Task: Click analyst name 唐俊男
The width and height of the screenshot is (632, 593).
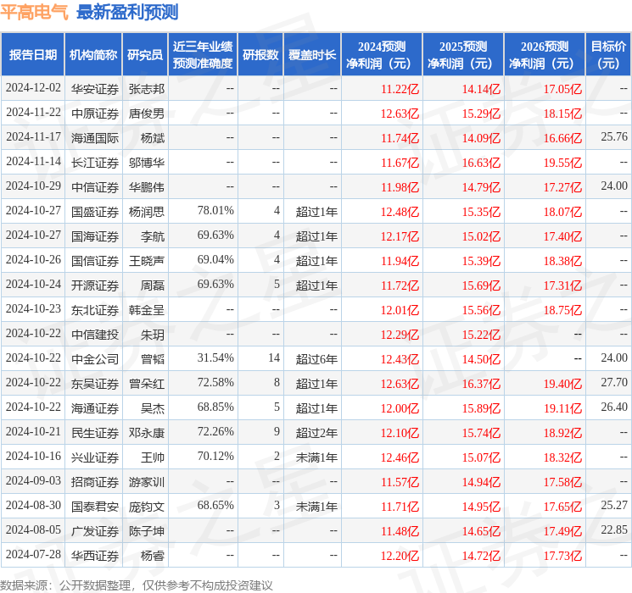Action: [146, 114]
